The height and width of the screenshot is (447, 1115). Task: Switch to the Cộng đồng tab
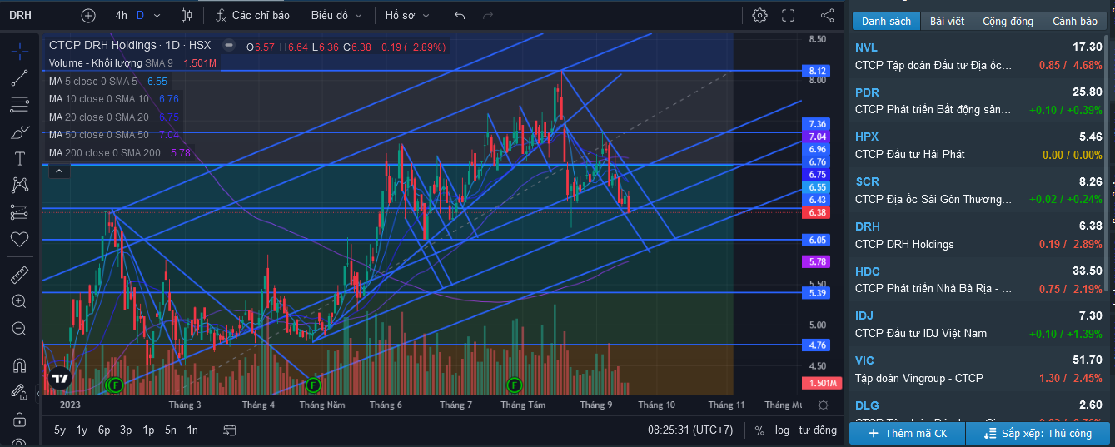click(x=1008, y=22)
